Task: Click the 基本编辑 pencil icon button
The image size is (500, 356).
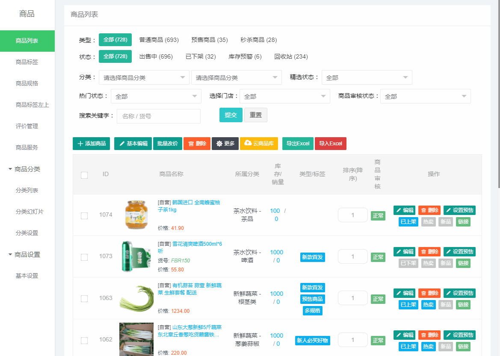Action: pyautogui.click(x=133, y=144)
